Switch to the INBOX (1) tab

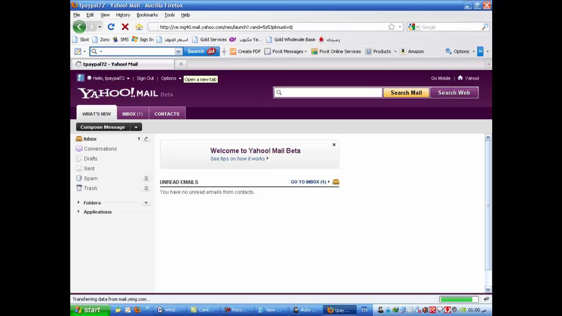(x=133, y=114)
